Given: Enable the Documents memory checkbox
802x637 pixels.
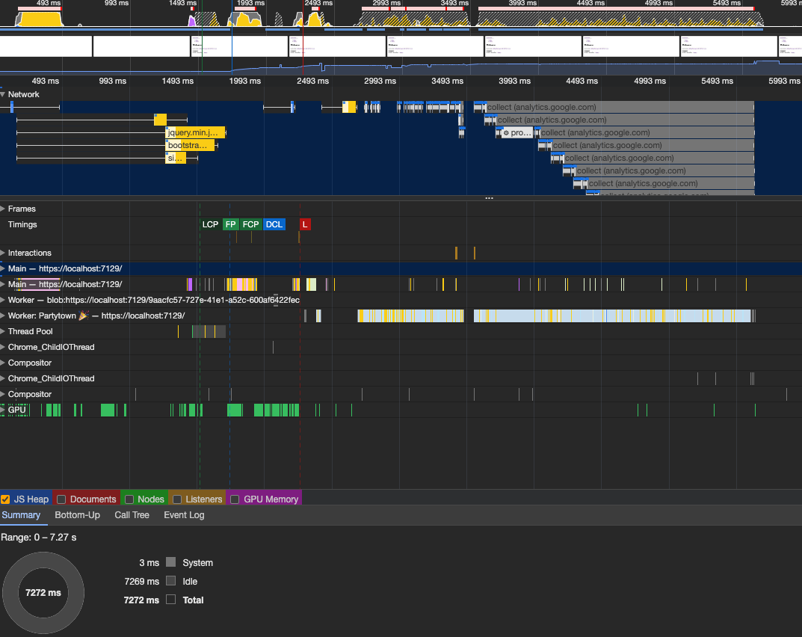Looking at the screenshot, I should click(61, 499).
